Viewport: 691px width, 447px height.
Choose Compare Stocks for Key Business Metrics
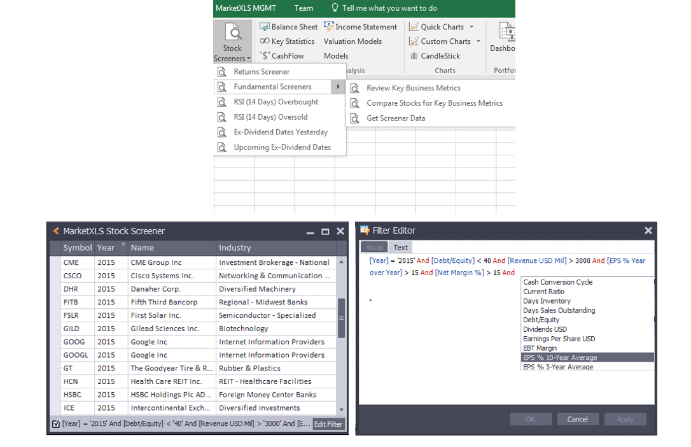point(431,103)
